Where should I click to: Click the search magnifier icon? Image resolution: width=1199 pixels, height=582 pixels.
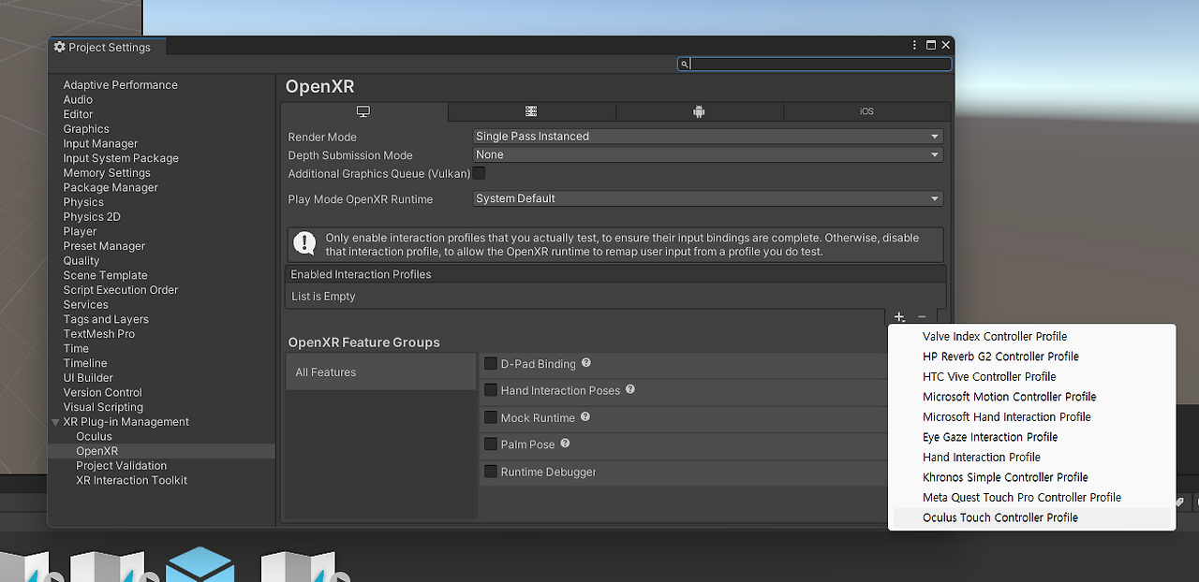pos(685,65)
